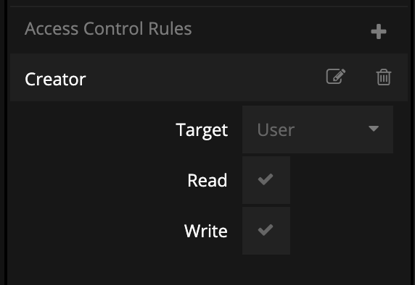
Task: Select the User value in Target field
Action: point(276,129)
